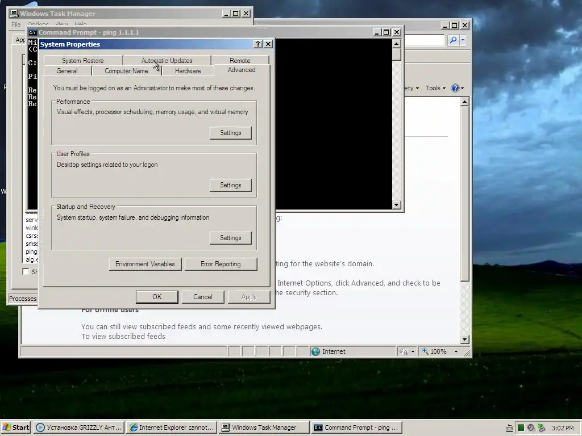Open the Task Manager File menu
This screenshot has width=582, height=436.
(x=16, y=24)
